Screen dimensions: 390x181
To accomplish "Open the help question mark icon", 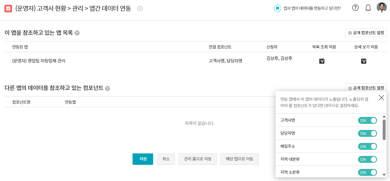I will 355,8.
